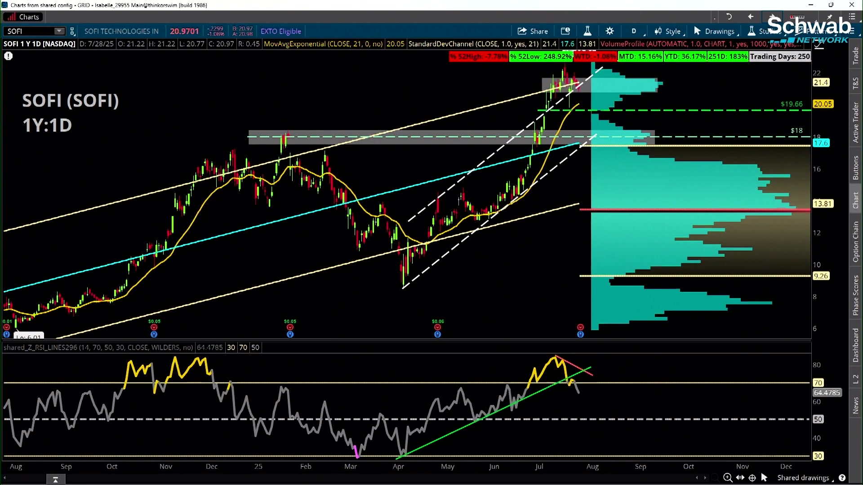
Task: Click the chart warning exclamation icon
Action: pyautogui.click(x=9, y=56)
